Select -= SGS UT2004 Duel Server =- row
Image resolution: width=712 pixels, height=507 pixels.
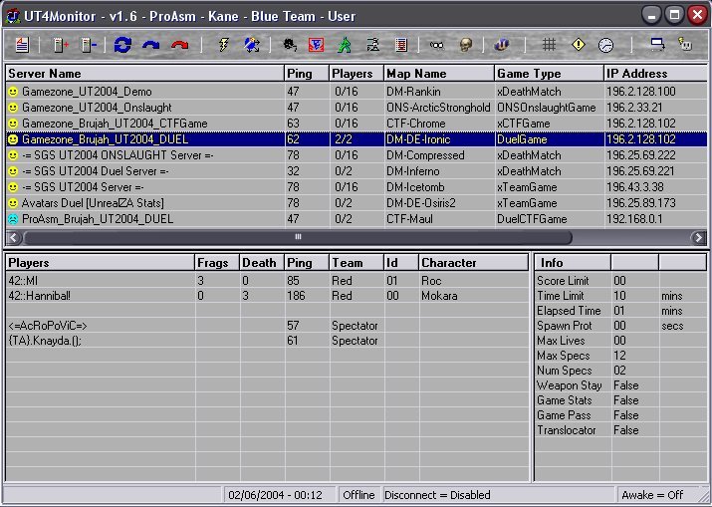[356, 171]
